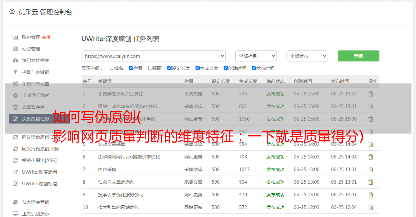Screen dimensions: 416x217
Task: Open 公有词库查询 via its book icon
Action: coord(15,202)
